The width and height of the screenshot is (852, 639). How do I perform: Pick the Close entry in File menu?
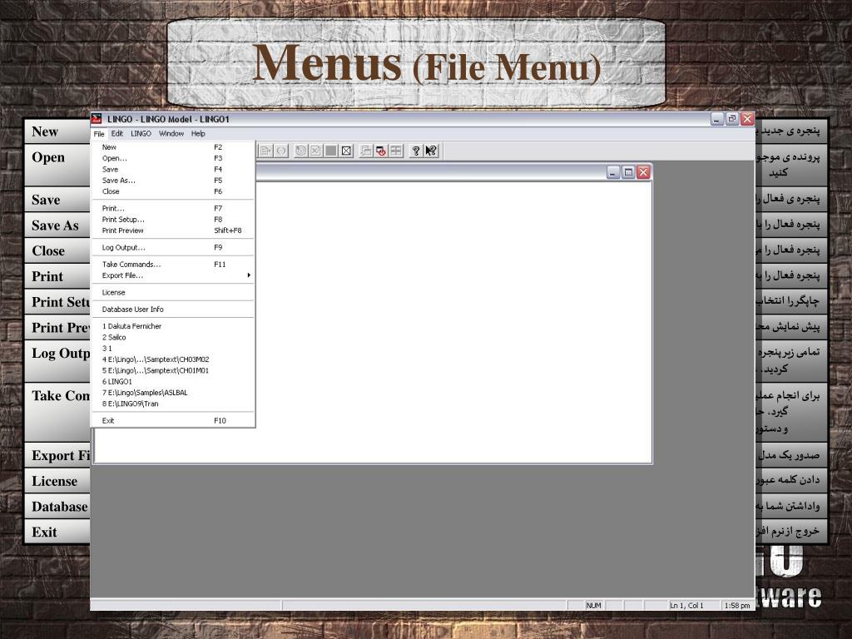(x=173, y=191)
